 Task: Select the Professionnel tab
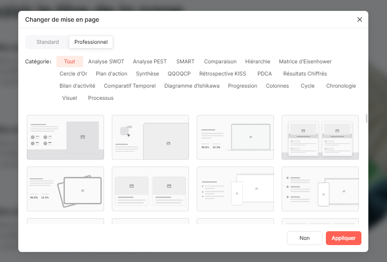point(91,42)
